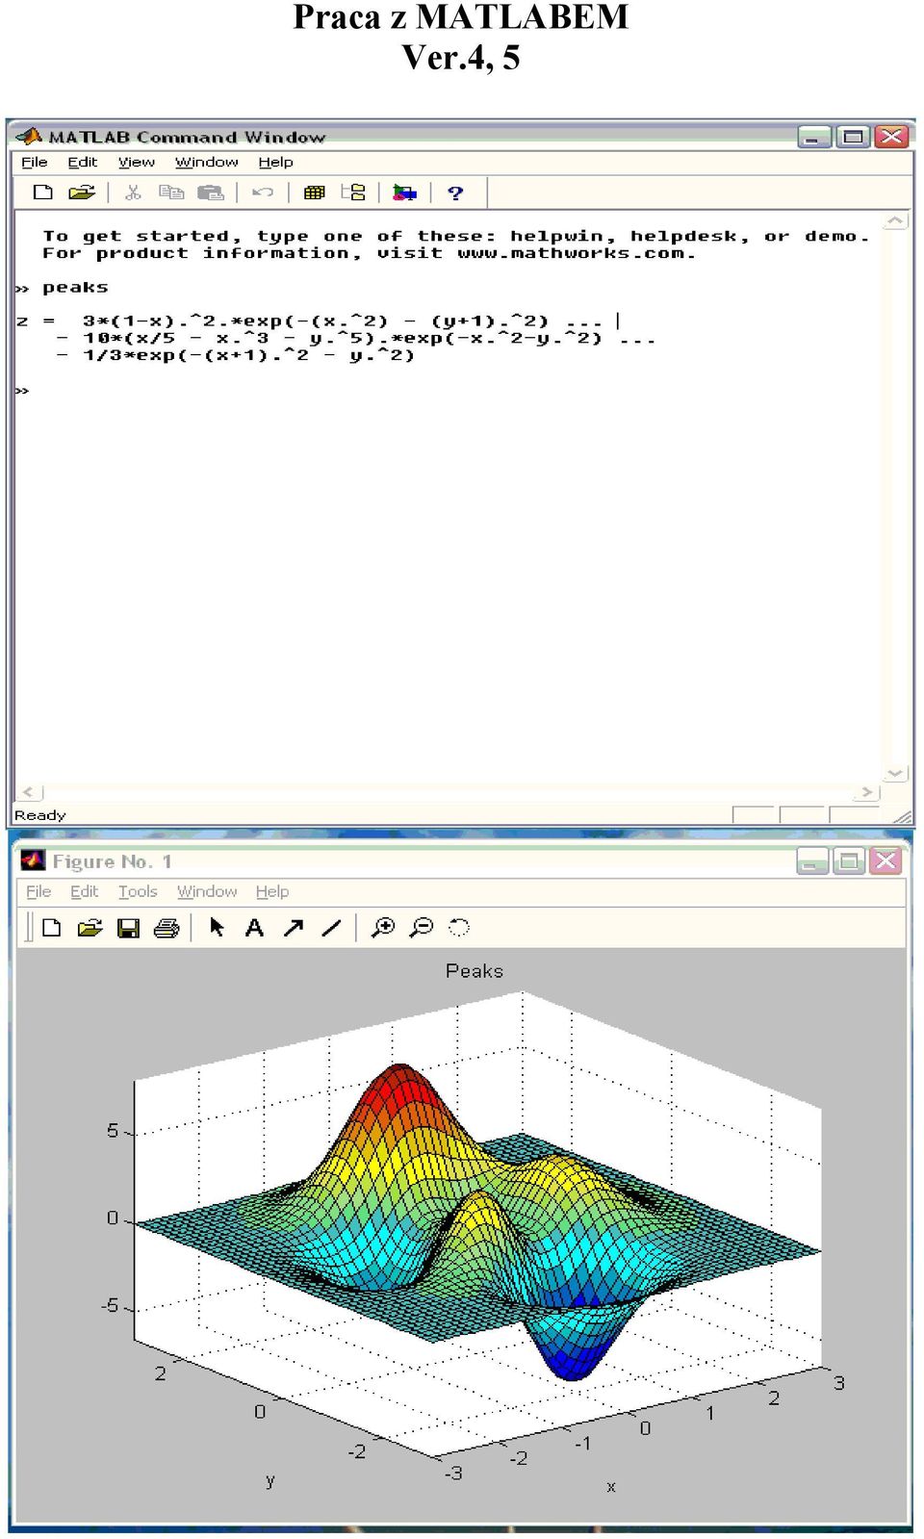
Task: Click horizontal scrollbar left arrow
Action: 30,792
